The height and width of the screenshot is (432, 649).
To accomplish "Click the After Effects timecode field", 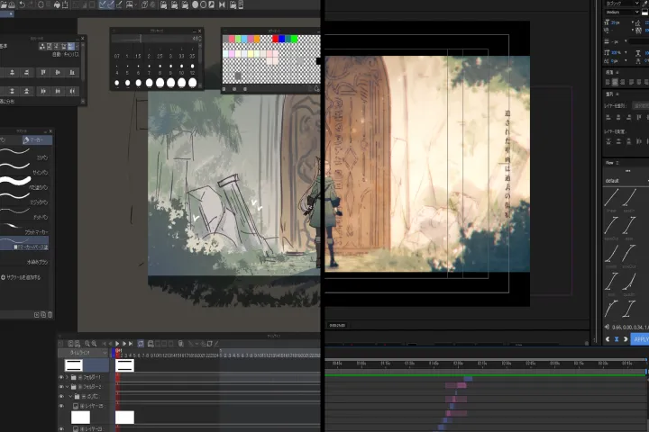I will (337, 325).
